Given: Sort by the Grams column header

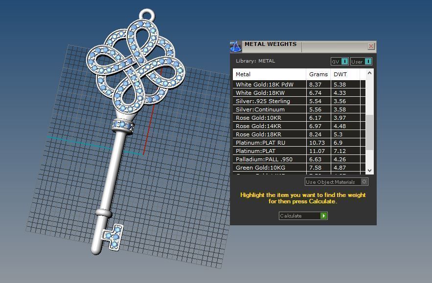Looking at the screenshot, I should [318, 74].
